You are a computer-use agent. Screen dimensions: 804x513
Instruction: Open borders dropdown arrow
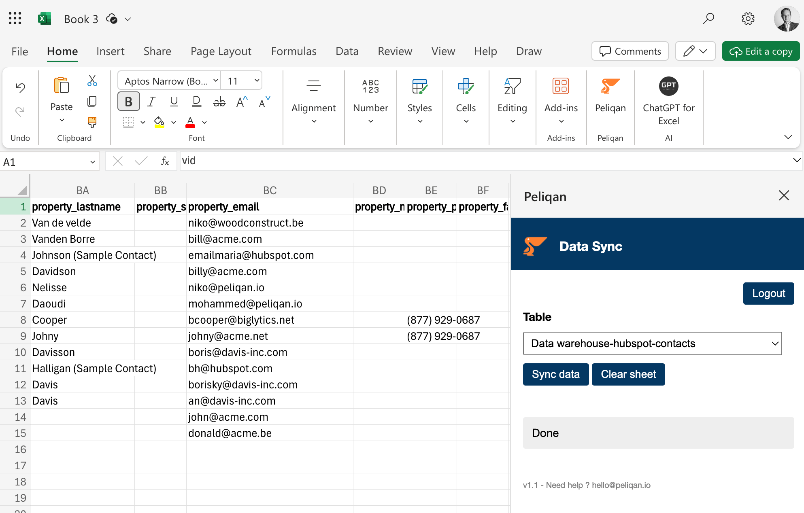coord(143,122)
